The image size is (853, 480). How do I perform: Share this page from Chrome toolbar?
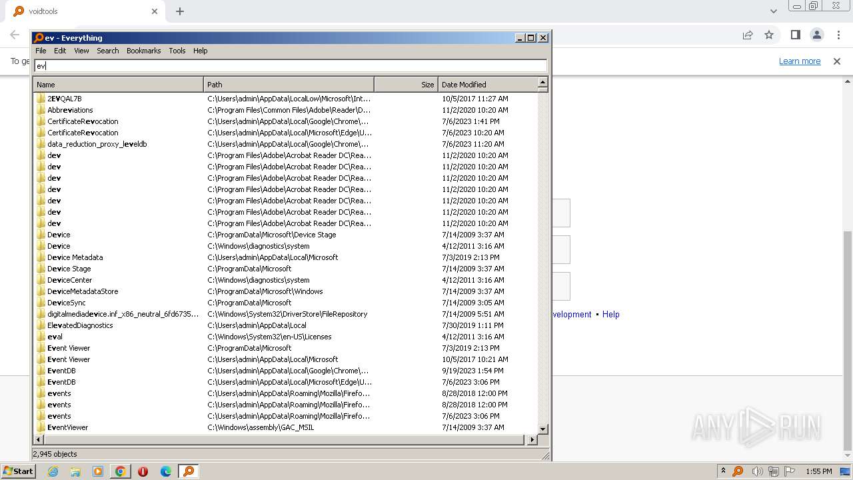coord(748,35)
